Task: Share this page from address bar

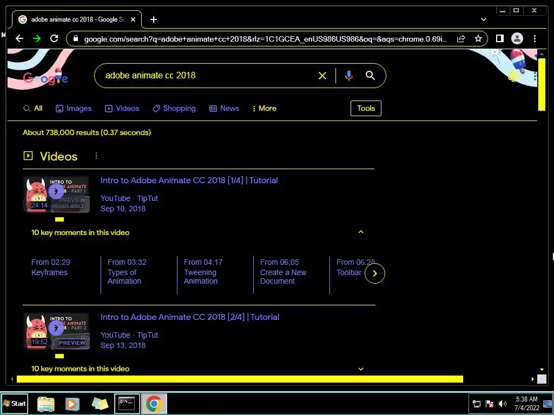Action: point(461,38)
